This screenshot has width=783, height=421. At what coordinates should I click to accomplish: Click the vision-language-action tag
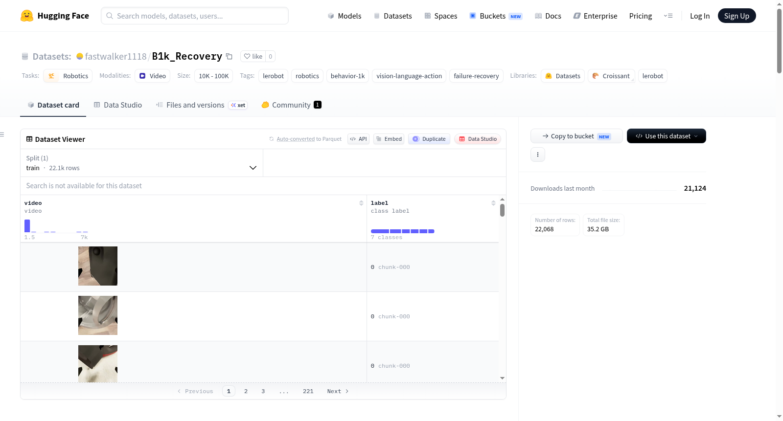(409, 76)
